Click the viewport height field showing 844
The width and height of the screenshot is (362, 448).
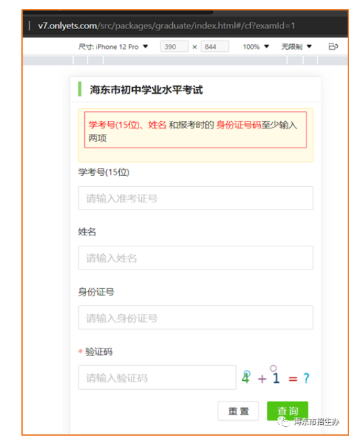point(215,47)
